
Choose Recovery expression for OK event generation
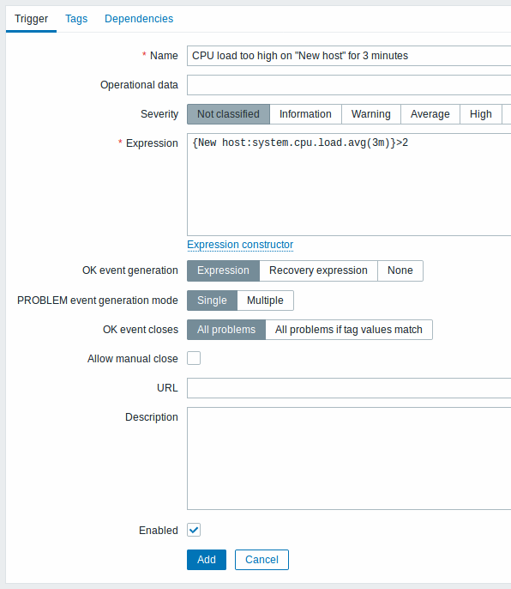coord(318,270)
